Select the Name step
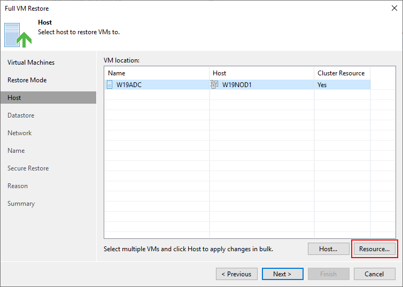 click(16, 151)
